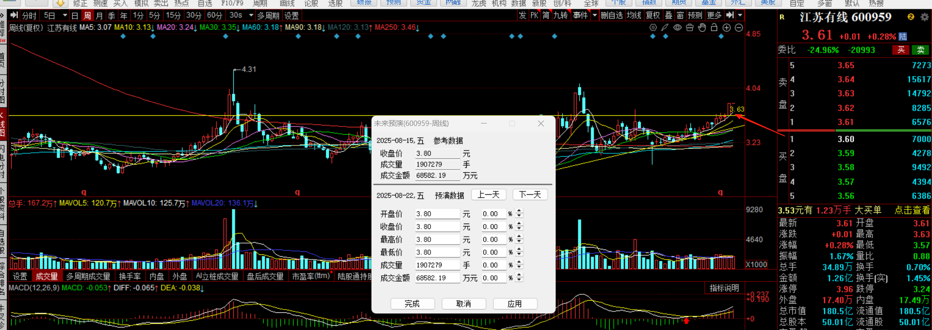Select the 多周期成交量 indicator tab

pos(88,276)
